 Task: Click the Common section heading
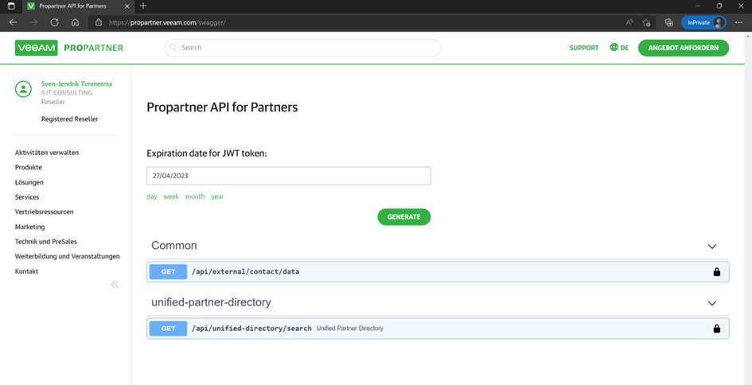174,246
